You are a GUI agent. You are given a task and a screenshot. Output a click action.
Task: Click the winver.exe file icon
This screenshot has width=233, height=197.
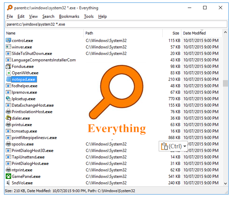8,47
